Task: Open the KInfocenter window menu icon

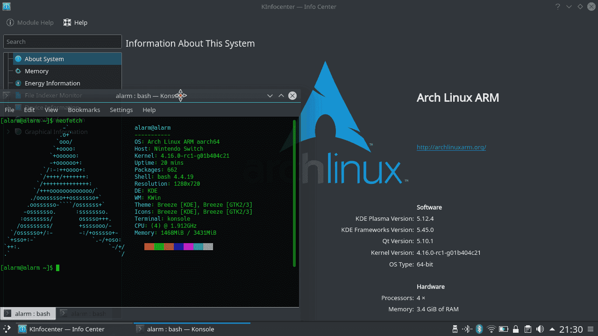Action: (6, 7)
